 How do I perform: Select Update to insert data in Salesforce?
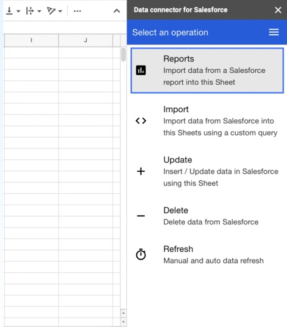click(207, 171)
